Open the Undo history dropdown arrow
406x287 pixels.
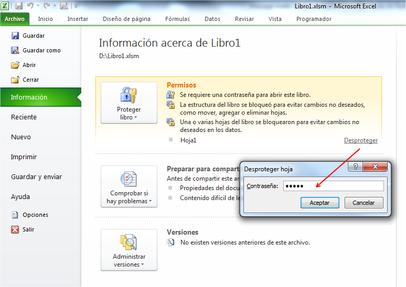(38, 6)
